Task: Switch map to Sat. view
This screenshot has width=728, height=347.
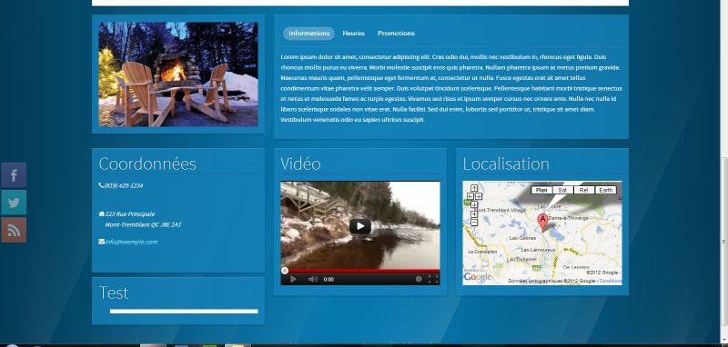Action: point(562,190)
